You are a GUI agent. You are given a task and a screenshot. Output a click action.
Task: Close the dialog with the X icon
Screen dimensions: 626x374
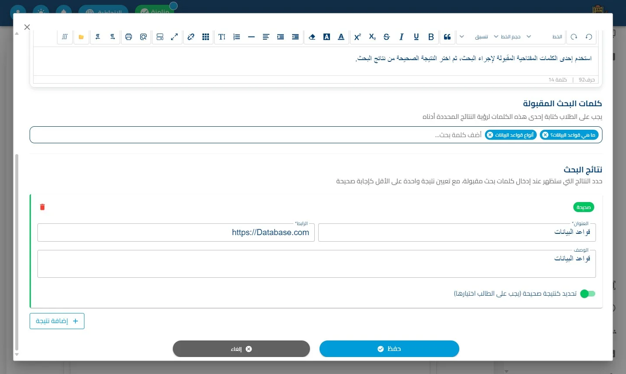[27, 27]
